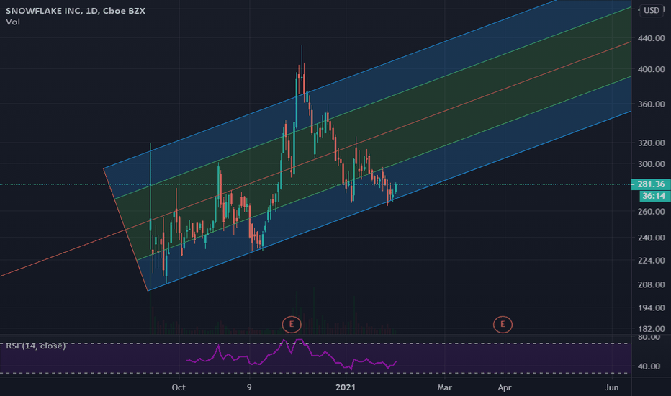This screenshot has height=396, width=671.
Task: Select the Vol indicator label
Action: [13, 22]
